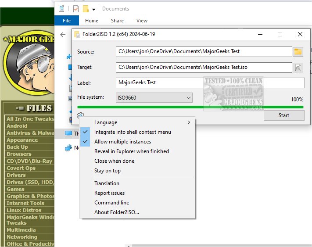This screenshot has width=312, height=247.
Task: Expand the Language submenu
Action: click(137, 122)
